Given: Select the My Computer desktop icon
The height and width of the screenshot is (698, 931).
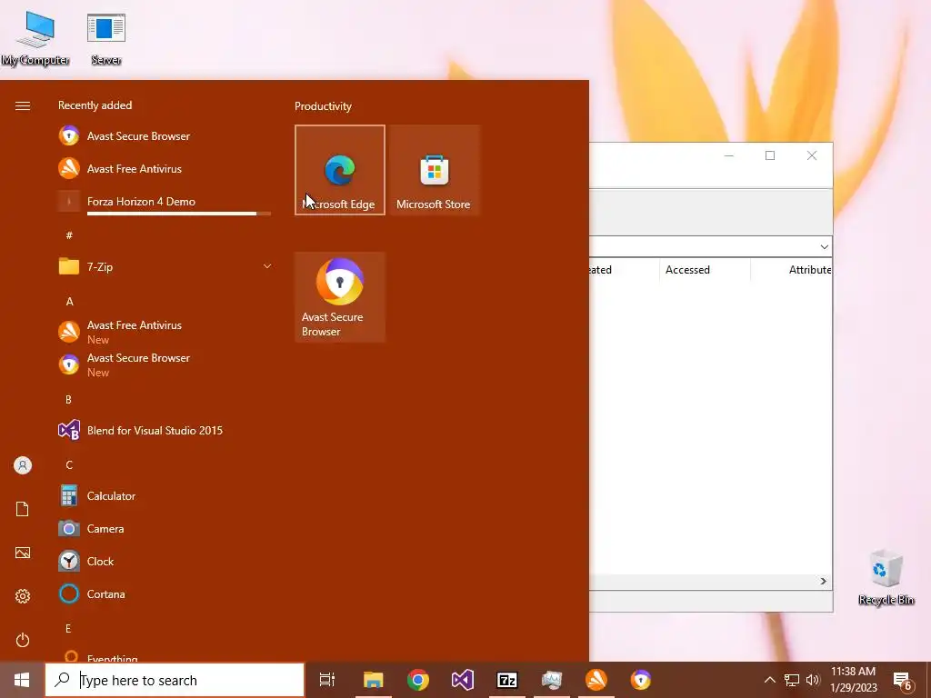Looking at the screenshot, I should pyautogui.click(x=35, y=38).
